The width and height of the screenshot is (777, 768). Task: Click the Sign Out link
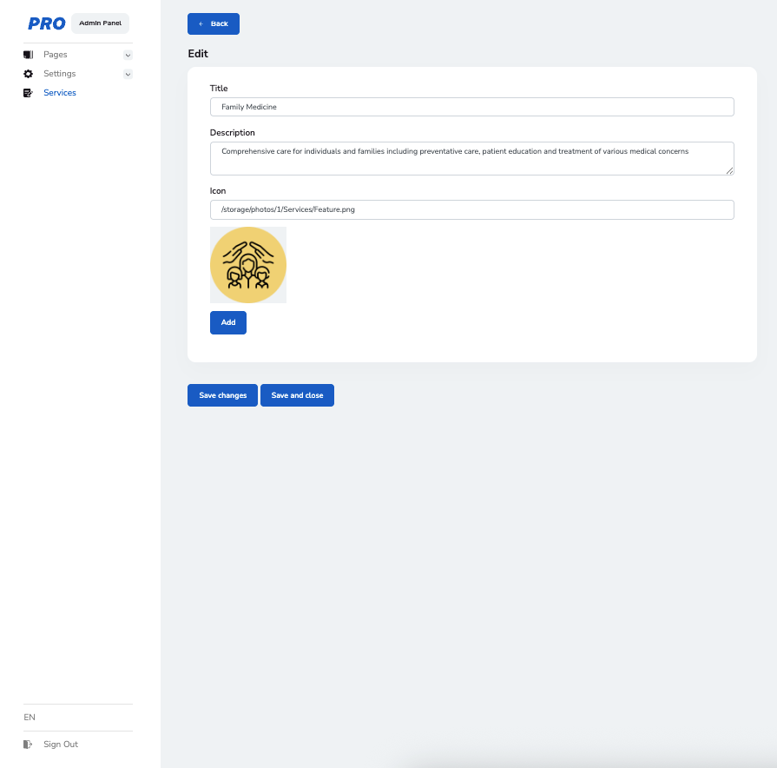click(61, 745)
